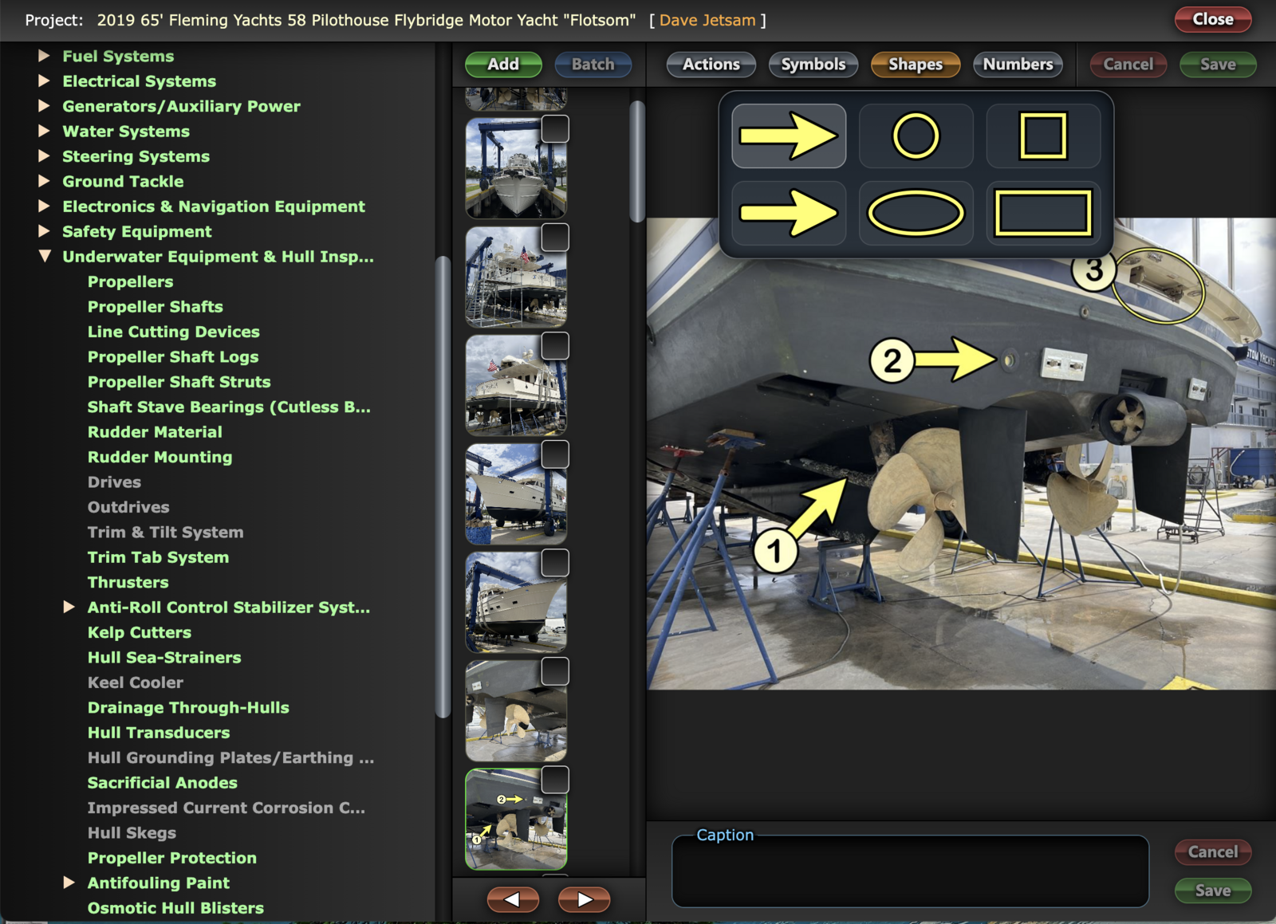Tick the checkbox on annotated propeller thumbnail

(555, 780)
